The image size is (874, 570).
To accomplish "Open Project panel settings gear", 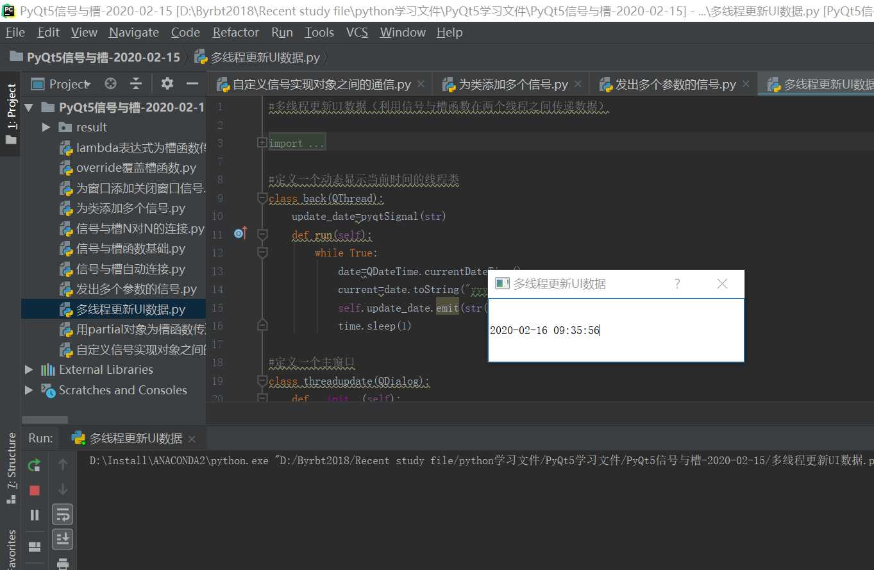I will [x=167, y=83].
